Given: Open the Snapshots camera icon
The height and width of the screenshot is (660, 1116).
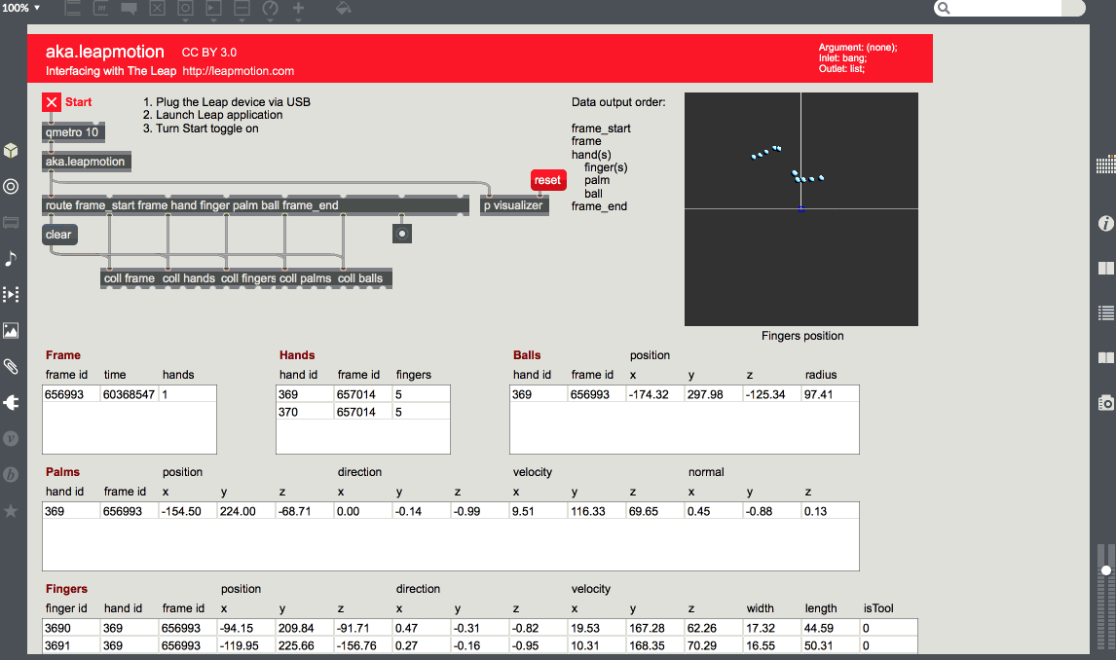Looking at the screenshot, I should tap(1105, 403).
